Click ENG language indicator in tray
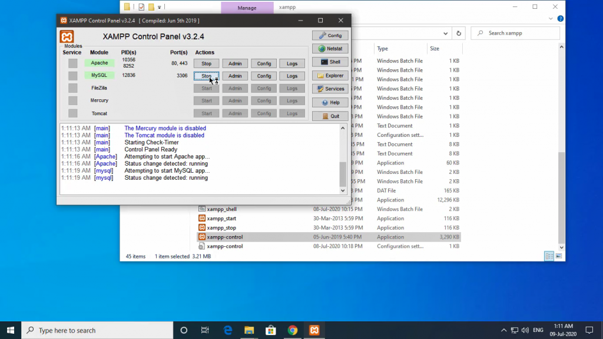Screen dimensions: 603x339 [x=538, y=330]
